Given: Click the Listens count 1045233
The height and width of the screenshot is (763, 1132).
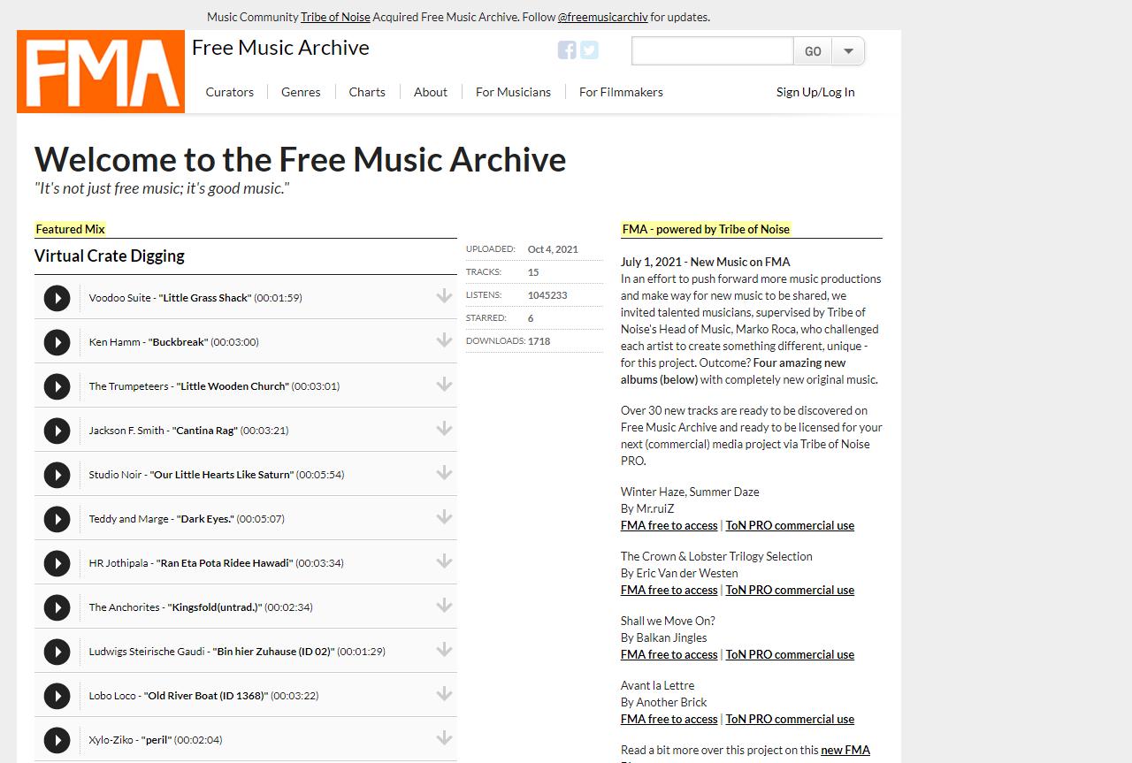Looking at the screenshot, I should click(547, 295).
